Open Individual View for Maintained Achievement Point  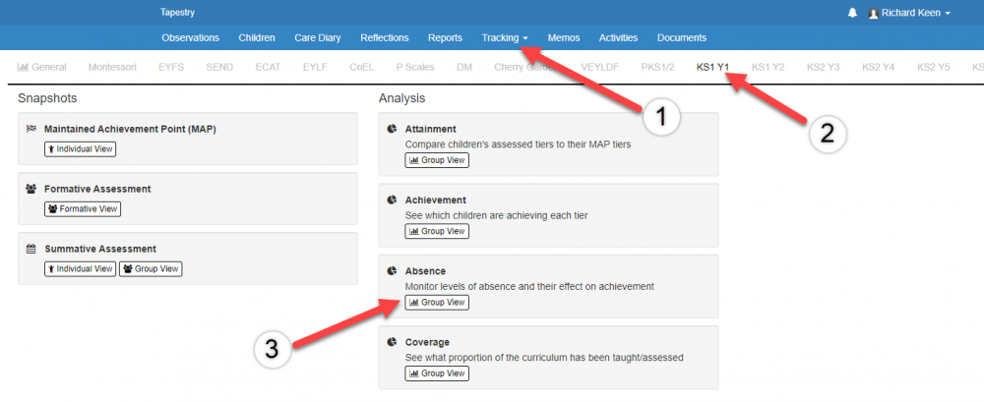point(80,149)
